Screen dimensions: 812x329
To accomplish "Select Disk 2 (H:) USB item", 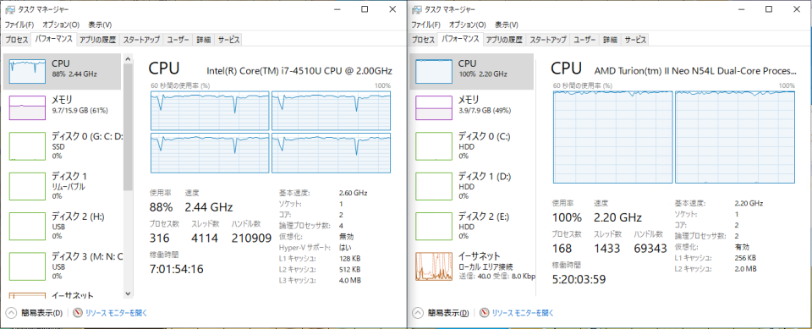I will click(63, 226).
